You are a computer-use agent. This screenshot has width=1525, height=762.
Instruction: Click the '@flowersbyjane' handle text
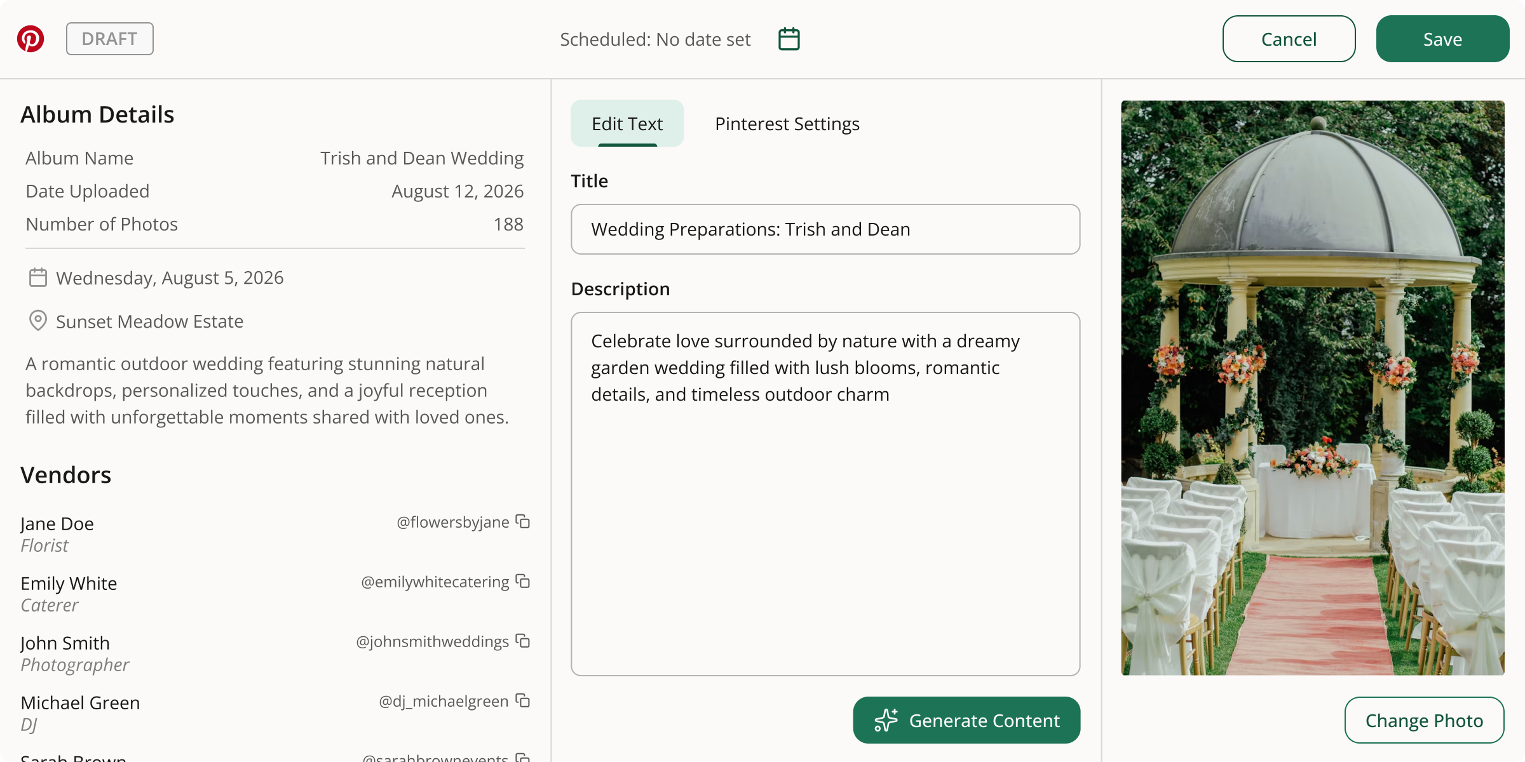coord(453,522)
